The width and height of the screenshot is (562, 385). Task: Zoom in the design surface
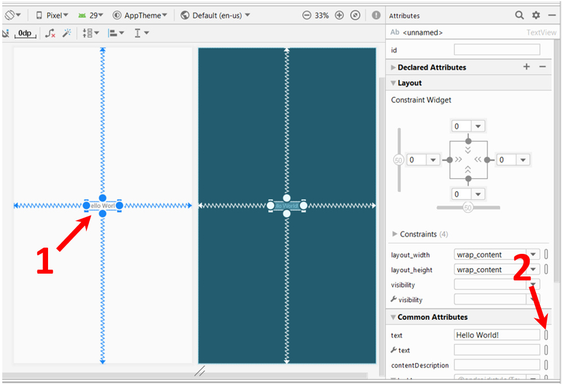point(339,15)
